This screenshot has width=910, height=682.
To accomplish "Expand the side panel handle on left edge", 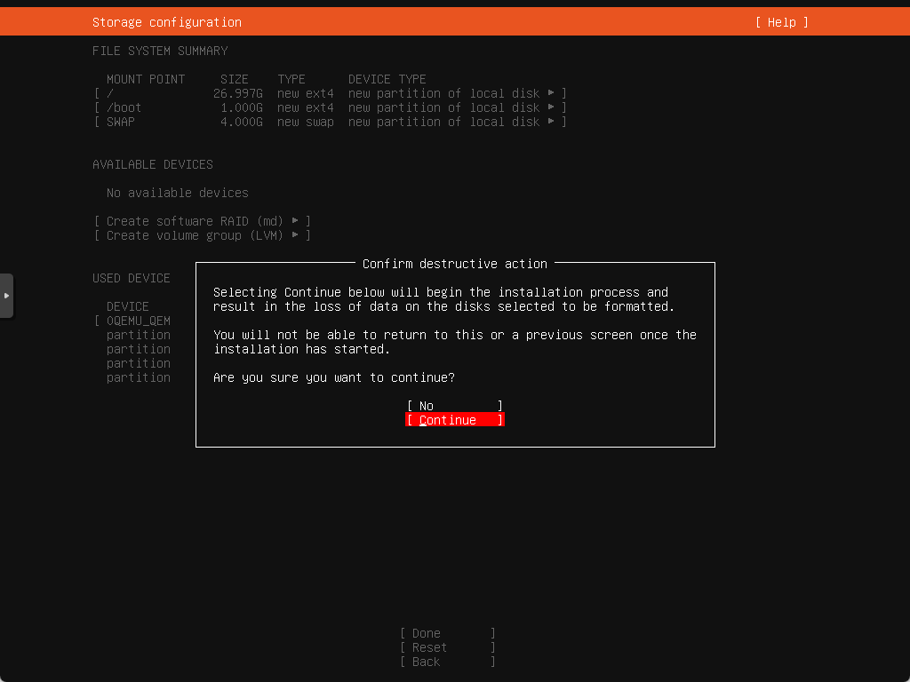I will pos(6,295).
